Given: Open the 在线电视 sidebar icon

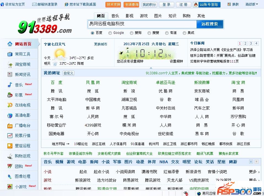Looking at the screenshot, I should (10, 105).
